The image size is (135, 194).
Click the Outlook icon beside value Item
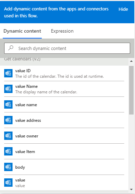[x=8, y=151]
